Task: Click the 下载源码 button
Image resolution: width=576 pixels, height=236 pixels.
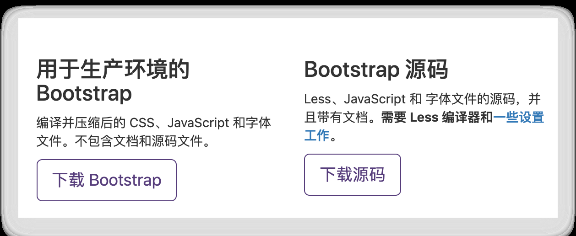Action: (x=353, y=175)
